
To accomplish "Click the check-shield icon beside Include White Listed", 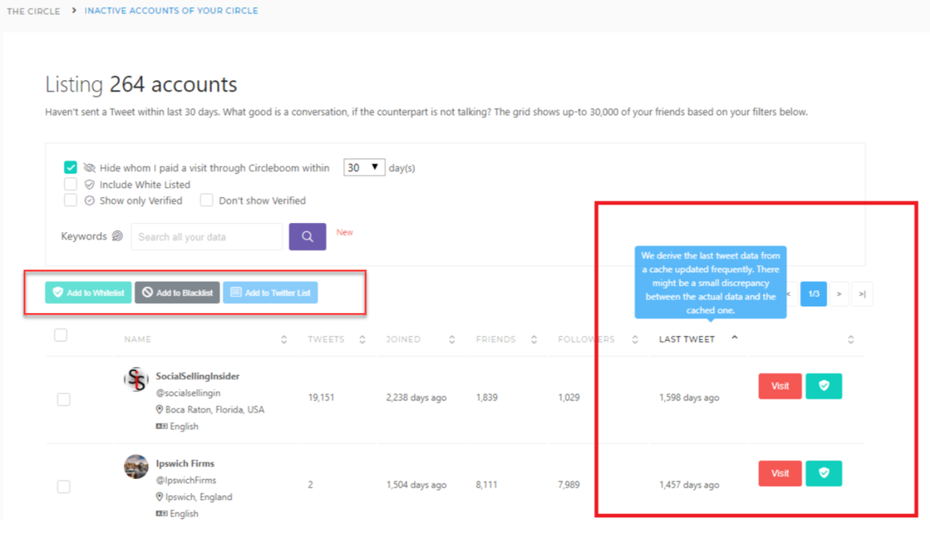I will click(90, 184).
